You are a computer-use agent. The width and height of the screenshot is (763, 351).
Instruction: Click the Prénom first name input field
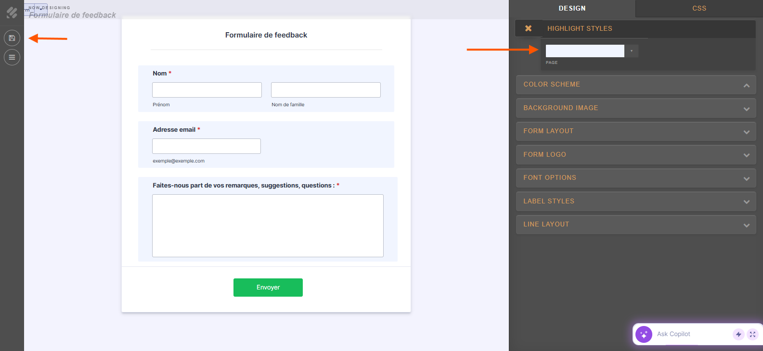click(207, 90)
